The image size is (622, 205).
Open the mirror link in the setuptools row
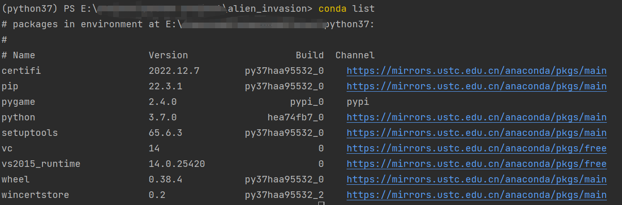tap(477, 133)
